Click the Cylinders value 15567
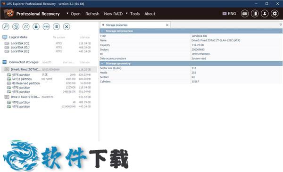 point(195,82)
